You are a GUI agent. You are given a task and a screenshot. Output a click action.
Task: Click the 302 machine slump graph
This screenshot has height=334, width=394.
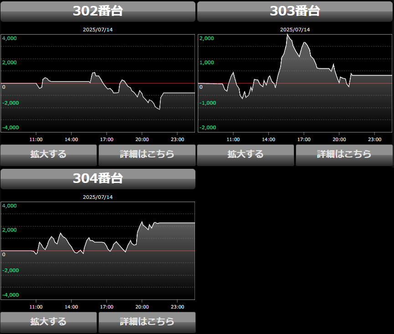tap(98, 83)
